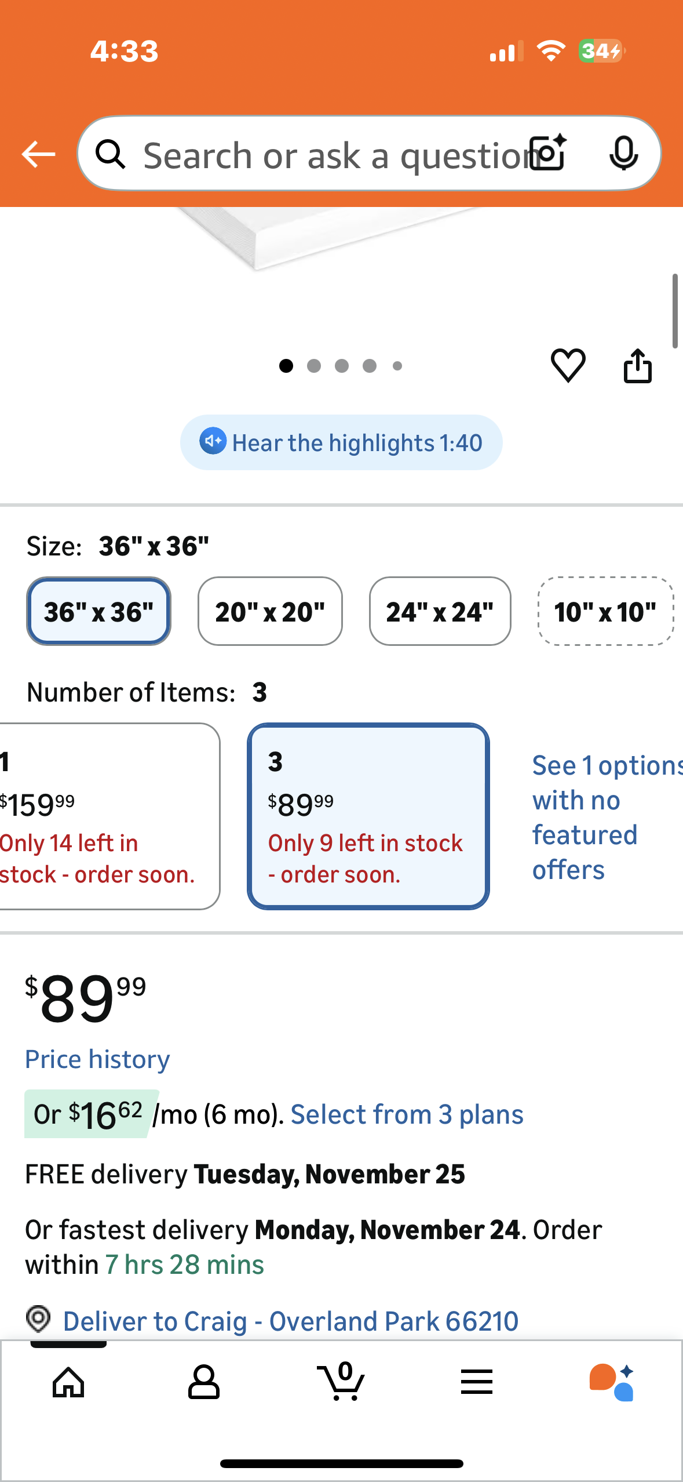Open Price history link
The height and width of the screenshot is (1482, 683).
97,1059
